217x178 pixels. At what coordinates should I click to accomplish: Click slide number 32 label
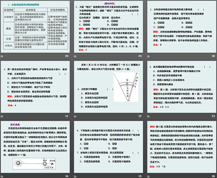[140, 116]
